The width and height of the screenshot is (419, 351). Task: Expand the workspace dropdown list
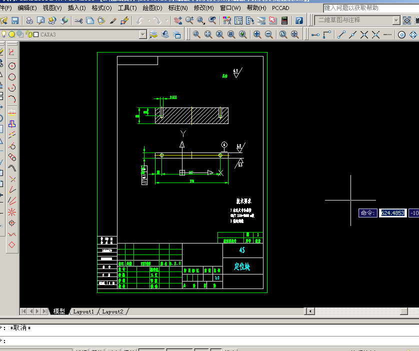[x=396, y=20]
